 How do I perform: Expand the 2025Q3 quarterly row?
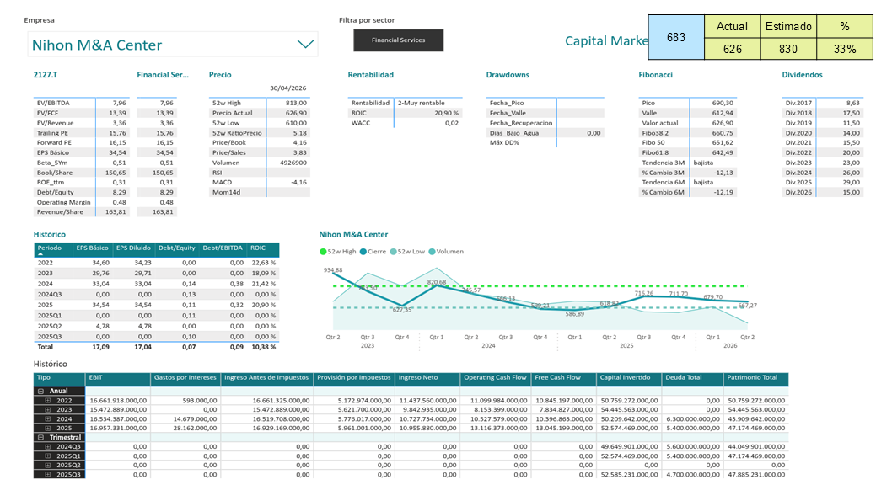(48, 475)
